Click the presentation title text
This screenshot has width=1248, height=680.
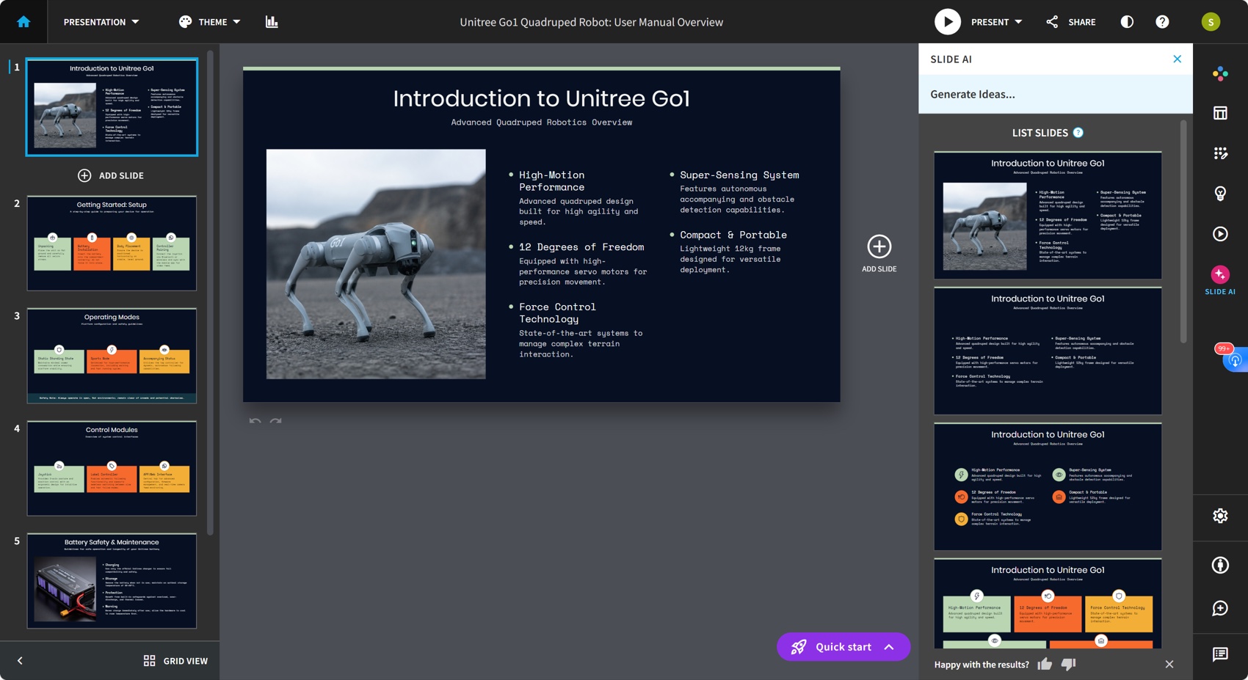pyautogui.click(x=591, y=22)
